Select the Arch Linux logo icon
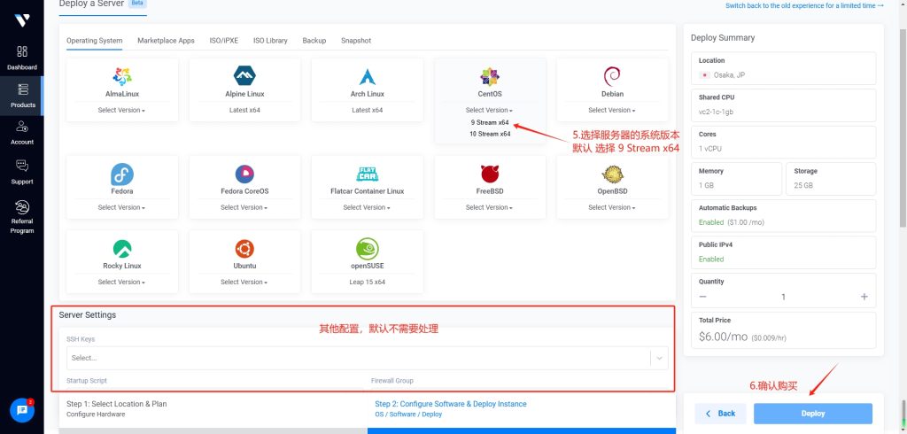Screen dimensions: 907x434 pyautogui.click(x=368, y=76)
